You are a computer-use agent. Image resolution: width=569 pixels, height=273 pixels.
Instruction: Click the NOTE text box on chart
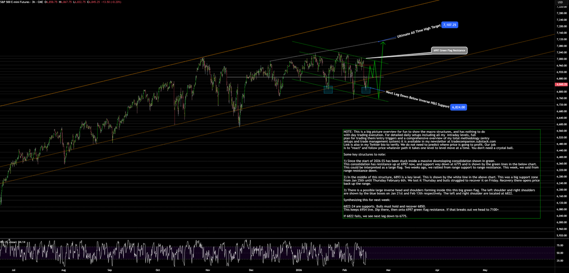coord(441,174)
